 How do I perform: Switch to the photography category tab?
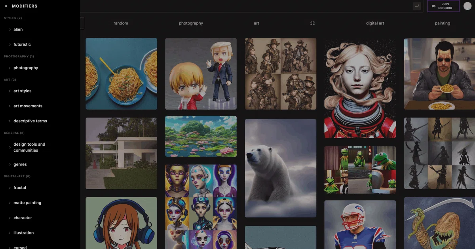click(x=191, y=23)
